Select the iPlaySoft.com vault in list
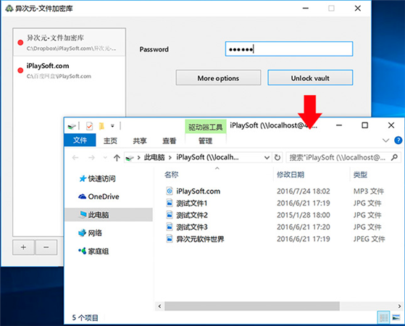405x326 pixels. (70, 70)
